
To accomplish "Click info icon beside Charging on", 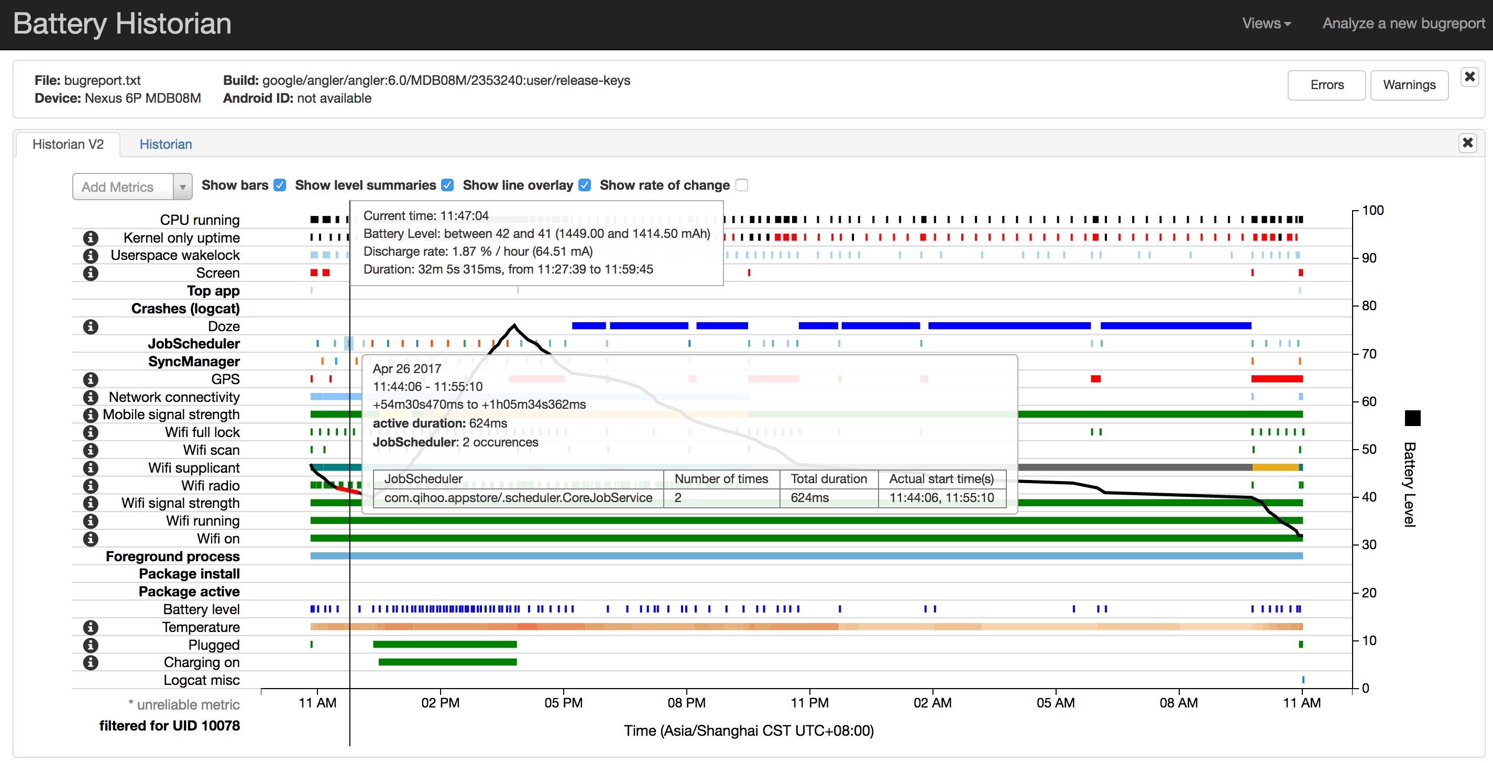I will click(91, 663).
